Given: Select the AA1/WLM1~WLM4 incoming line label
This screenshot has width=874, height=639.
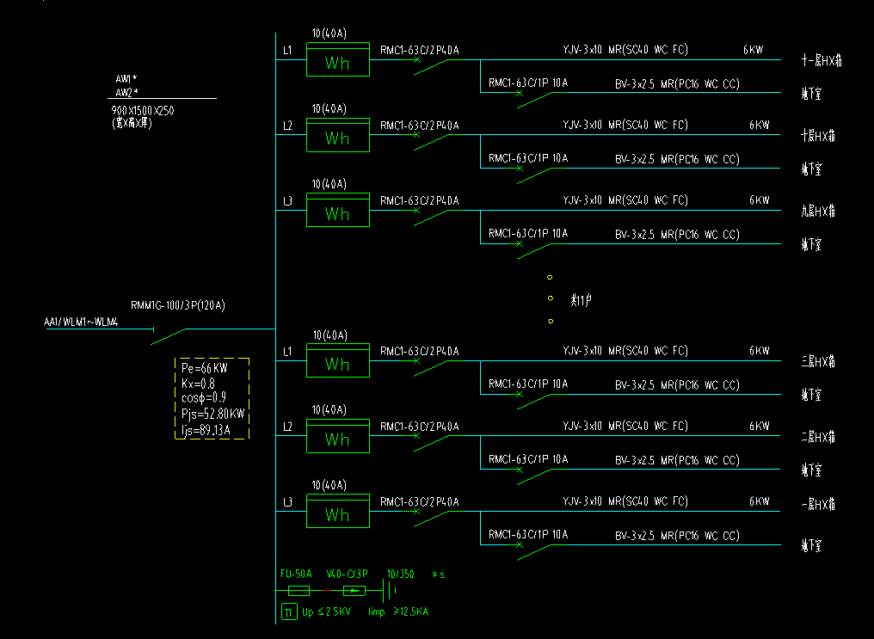Looking at the screenshot, I should coord(81,322).
